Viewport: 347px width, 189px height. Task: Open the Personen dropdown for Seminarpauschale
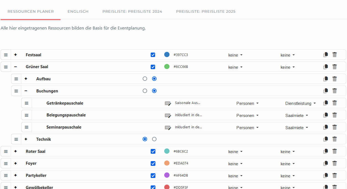coord(247,128)
